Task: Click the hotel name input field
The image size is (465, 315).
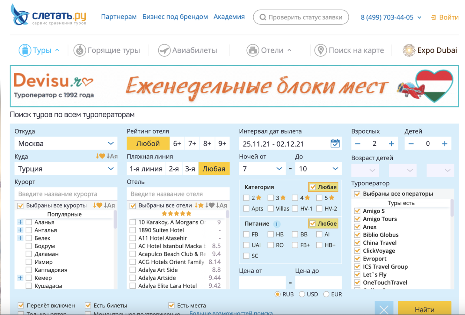Action: point(178,194)
